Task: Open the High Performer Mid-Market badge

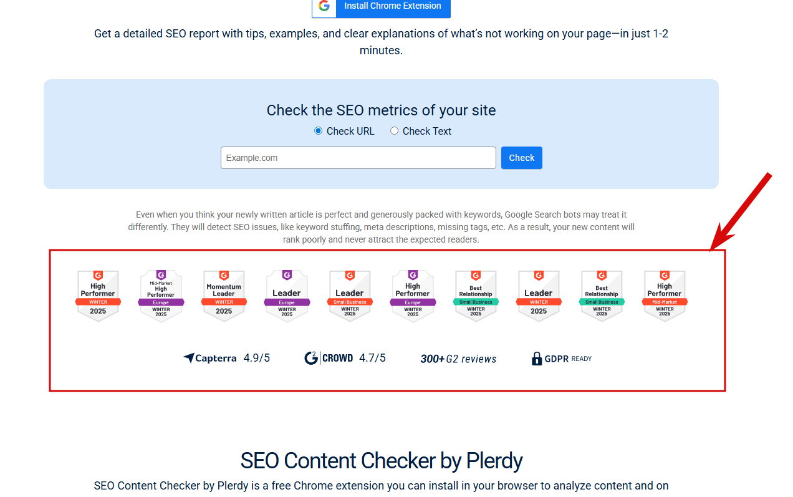Action: click(665, 296)
